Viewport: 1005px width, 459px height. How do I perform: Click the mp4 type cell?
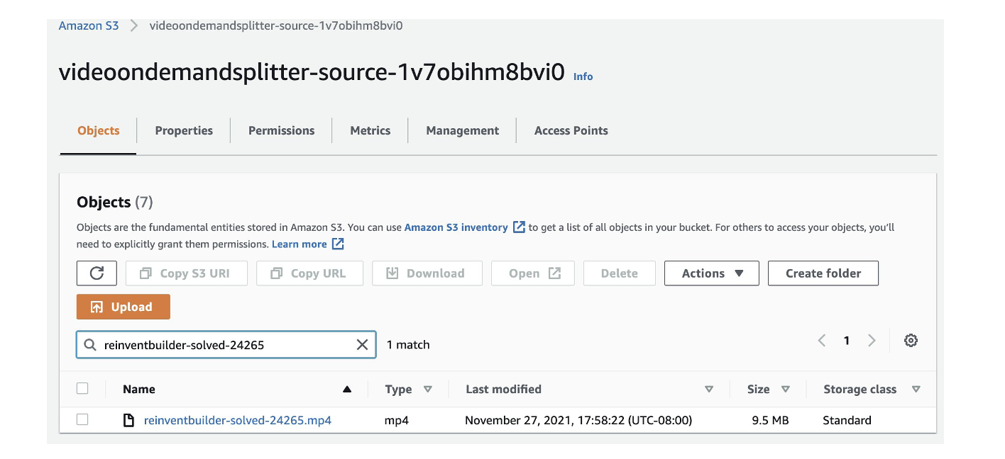coord(397,420)
